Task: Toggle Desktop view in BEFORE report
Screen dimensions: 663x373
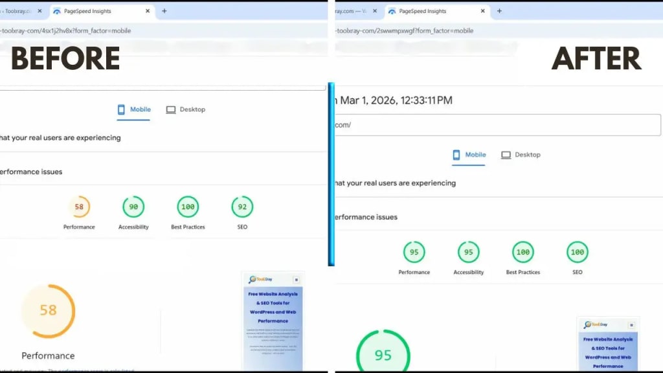Action: point(186,109)
